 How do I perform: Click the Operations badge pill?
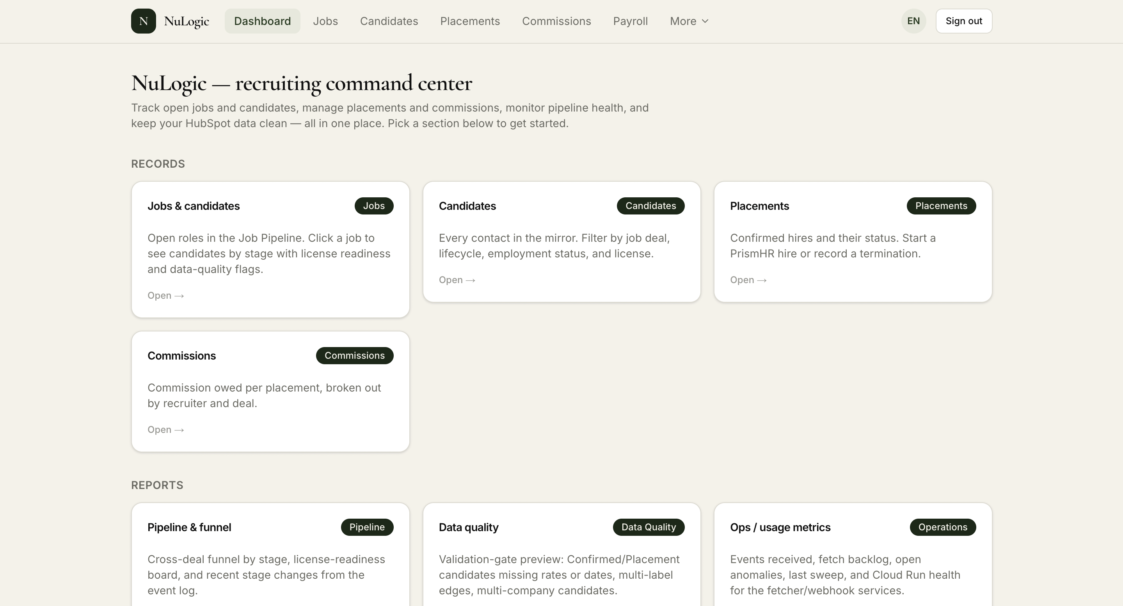pos(943,527)
